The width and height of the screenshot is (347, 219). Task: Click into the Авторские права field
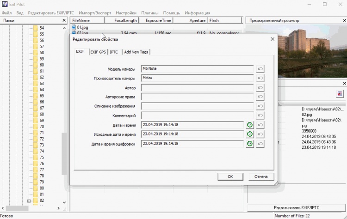pyautogui.click(x=197, y=97)
